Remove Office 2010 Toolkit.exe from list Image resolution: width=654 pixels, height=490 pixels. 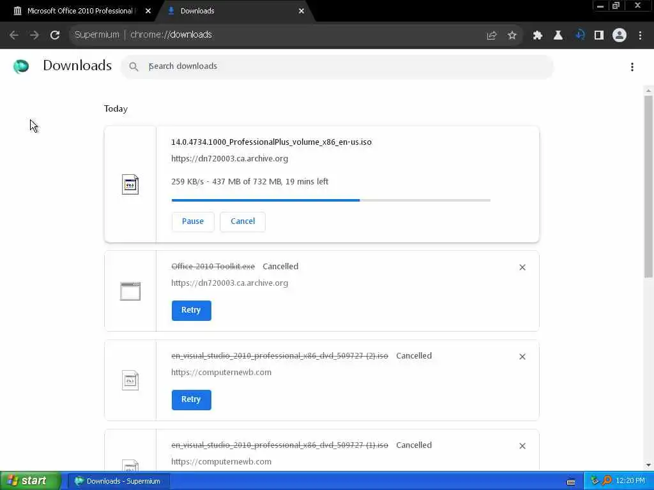point(522,267)
